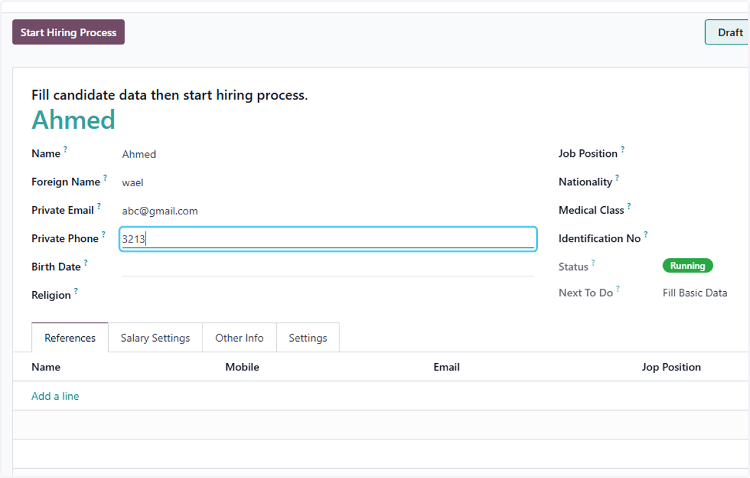
Task: Open help tooltip next to Private Phone
Action: (x=104, y=234)
